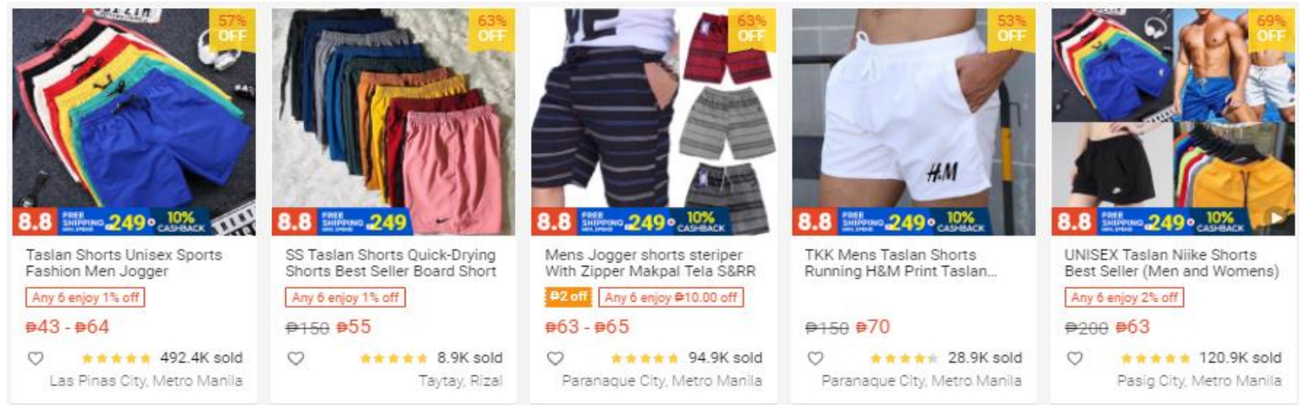
Task: Click the 69% OFF discount badge
Action: pyautogui.click(x=1271, y=29)
